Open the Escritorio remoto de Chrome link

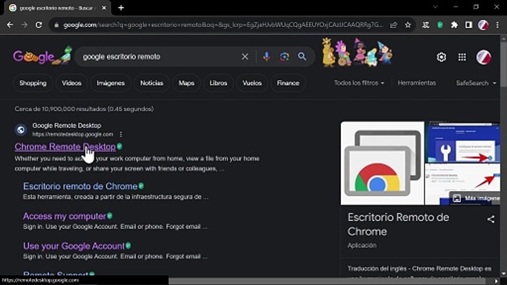(80, 186)
